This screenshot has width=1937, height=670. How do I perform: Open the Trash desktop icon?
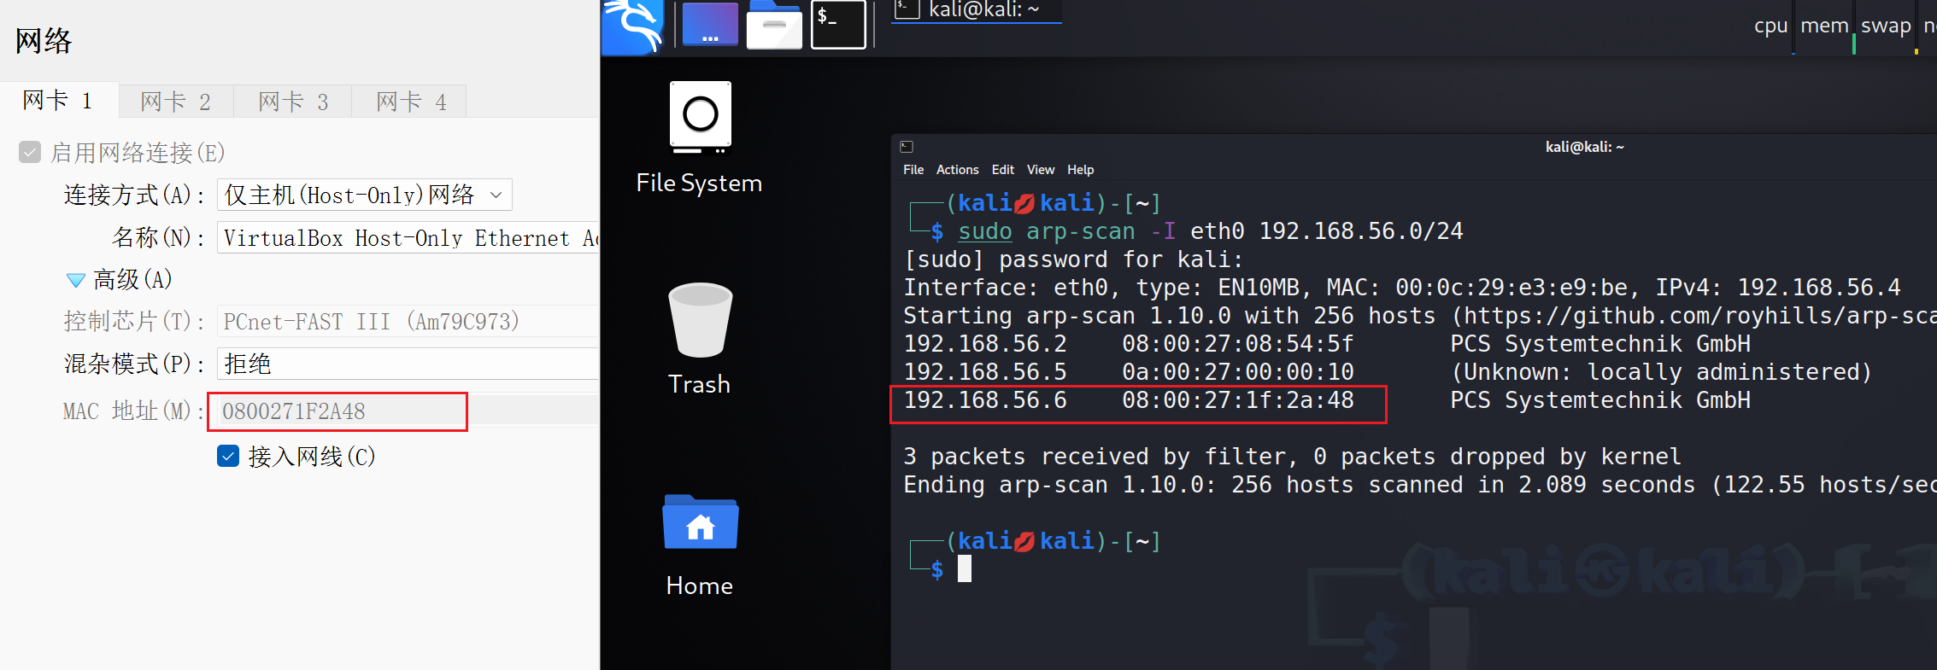(x=699, y=339)
